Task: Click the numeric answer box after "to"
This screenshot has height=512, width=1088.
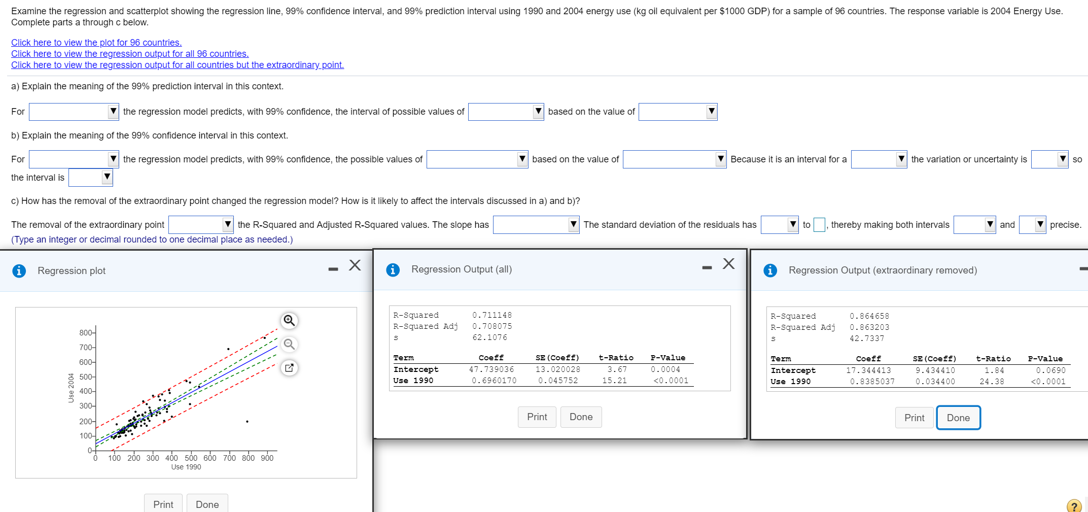Action: (819, 225)
